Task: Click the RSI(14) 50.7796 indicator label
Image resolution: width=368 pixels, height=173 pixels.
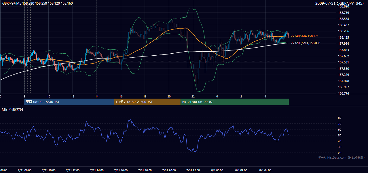Action: point(13,110)
